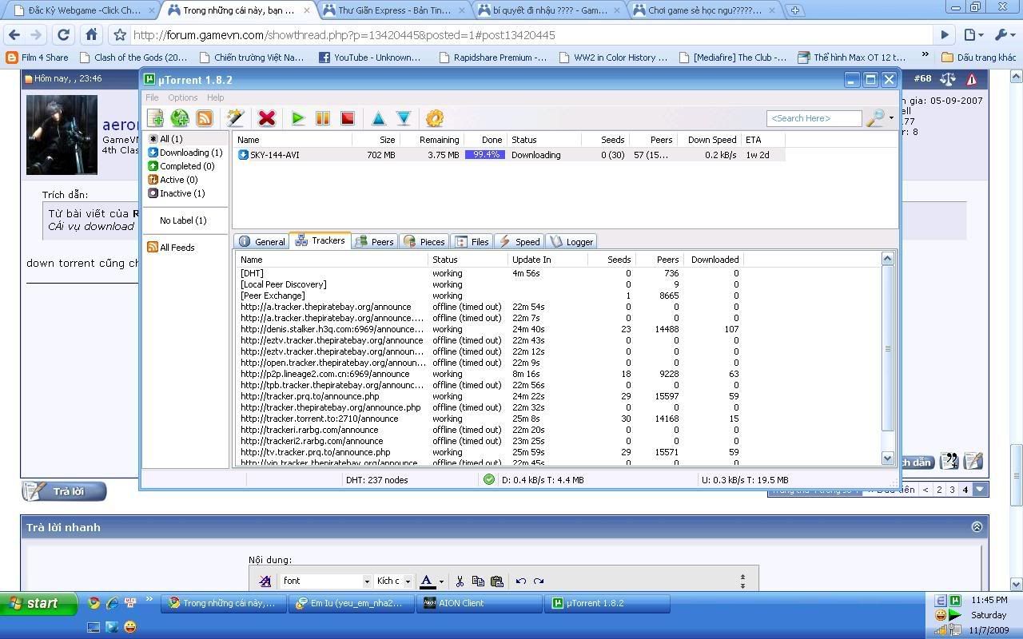This screenshot has height=639, width=1023.
Task: Collapse Trả lời nhanh quick reply panel
Action: click(976, 527)
